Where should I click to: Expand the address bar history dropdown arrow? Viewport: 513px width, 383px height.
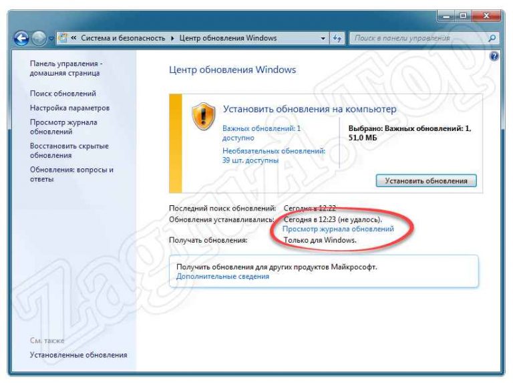(323, 38)
